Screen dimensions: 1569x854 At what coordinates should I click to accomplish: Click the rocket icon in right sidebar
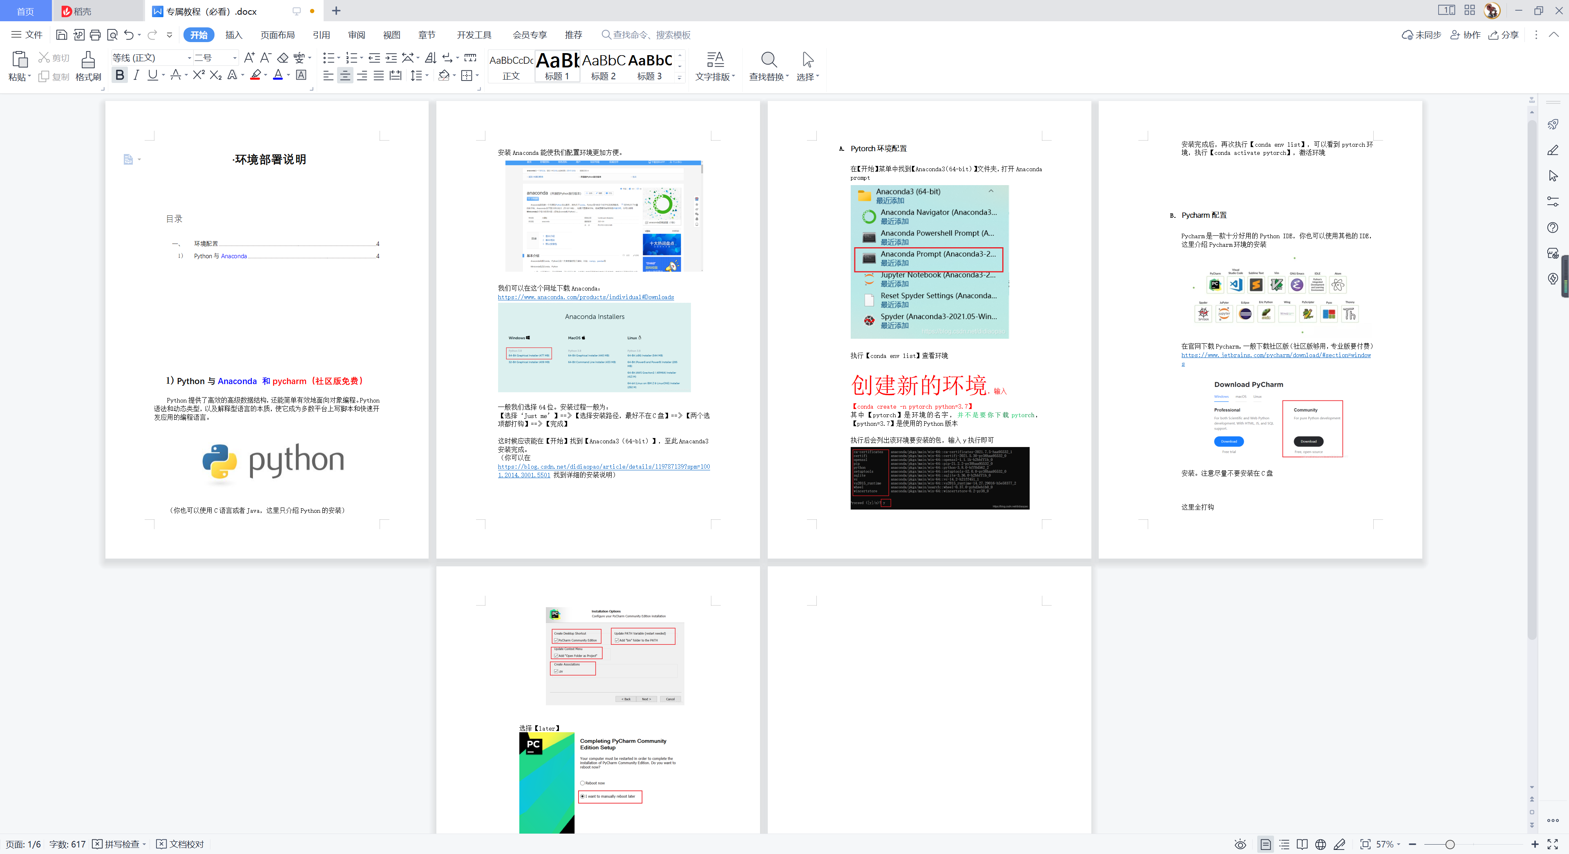click(x=1553, y=124)
